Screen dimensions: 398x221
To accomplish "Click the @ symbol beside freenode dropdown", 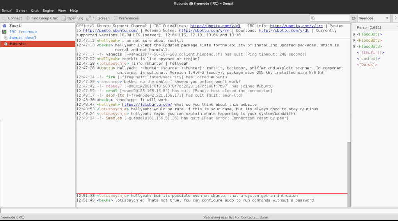I will tap(354, 18).
